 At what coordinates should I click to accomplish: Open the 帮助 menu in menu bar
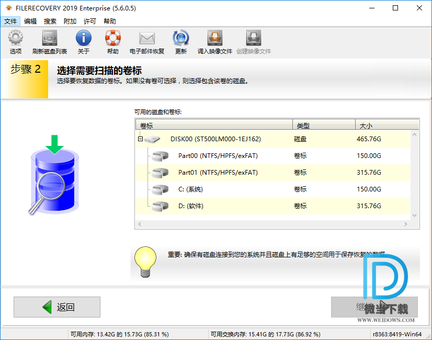(x=110, y=21)
